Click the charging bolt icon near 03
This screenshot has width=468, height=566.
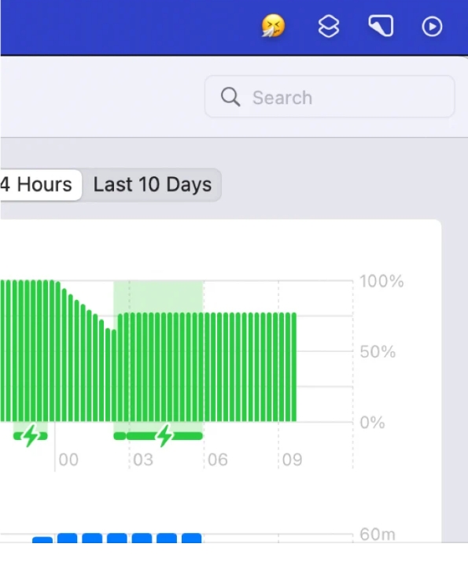[164, 435]
